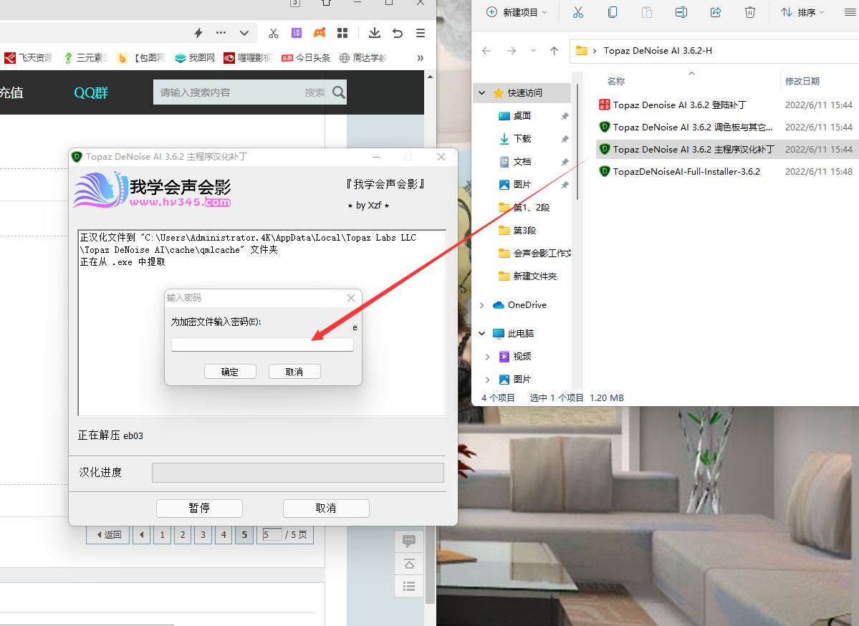The height and width of the screenshot is (626, 859).
Task: Sort files by 名称 column header
Action: click(615, 81)
